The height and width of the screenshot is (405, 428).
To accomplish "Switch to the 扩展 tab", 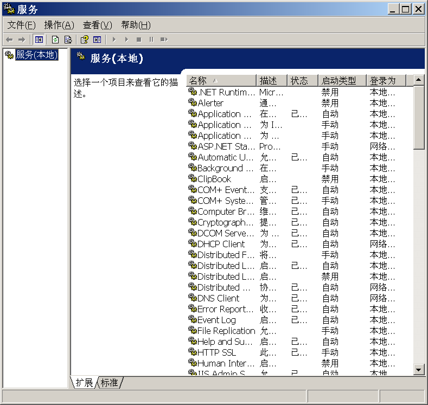I will [x=84, y=382].
